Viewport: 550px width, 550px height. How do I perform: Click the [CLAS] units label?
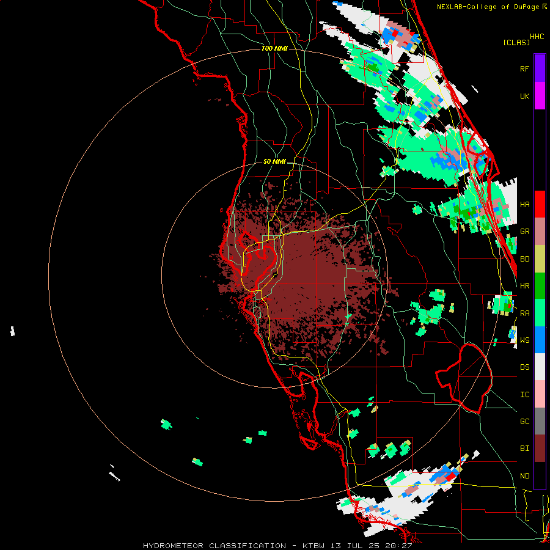coord(516,43)
